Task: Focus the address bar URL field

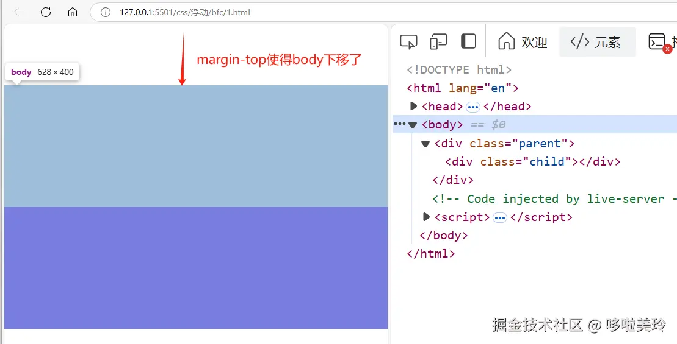Action: coord(383,13)
